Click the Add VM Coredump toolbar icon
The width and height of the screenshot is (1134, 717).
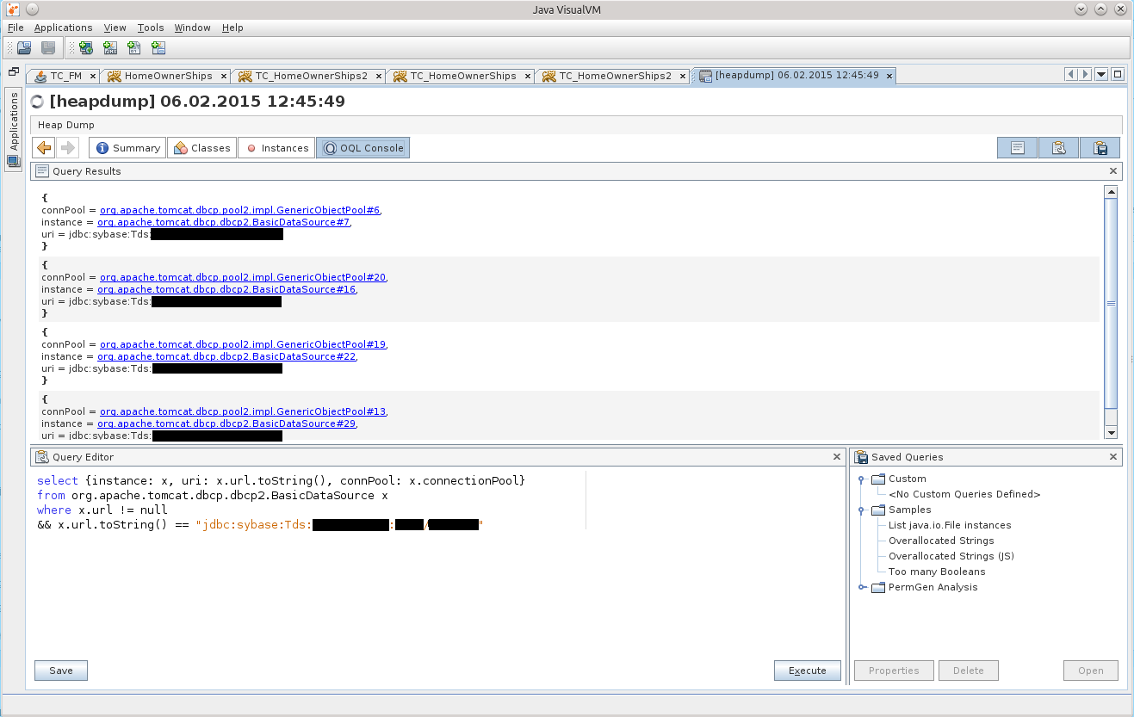tap(134, 48)
